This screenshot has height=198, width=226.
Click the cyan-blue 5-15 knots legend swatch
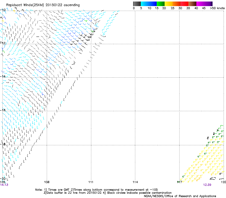(149, 4)
